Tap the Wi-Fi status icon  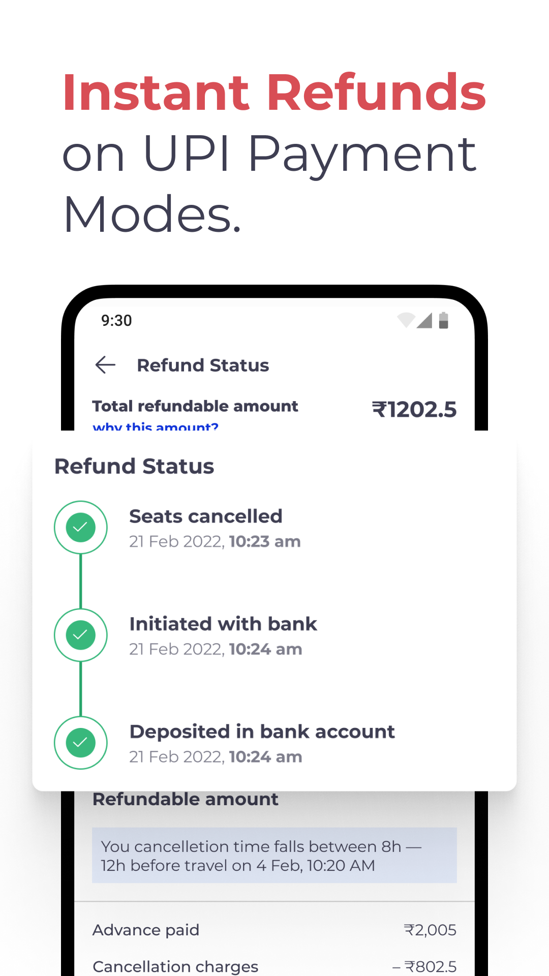click(406, 320)
